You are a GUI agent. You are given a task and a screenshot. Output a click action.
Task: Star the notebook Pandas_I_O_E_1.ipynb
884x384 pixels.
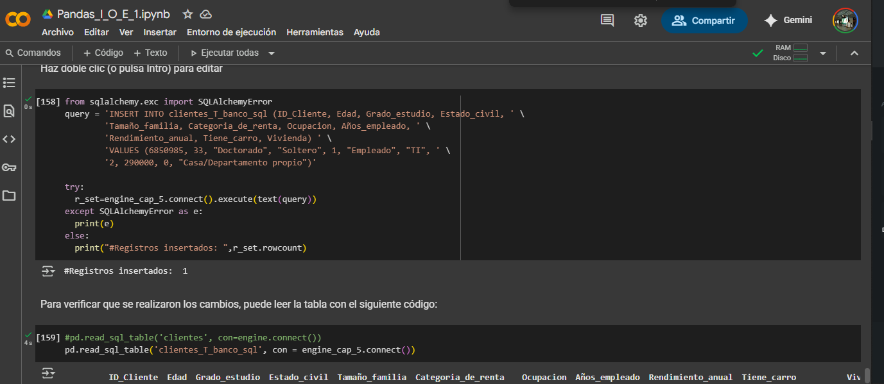(187, 14)
